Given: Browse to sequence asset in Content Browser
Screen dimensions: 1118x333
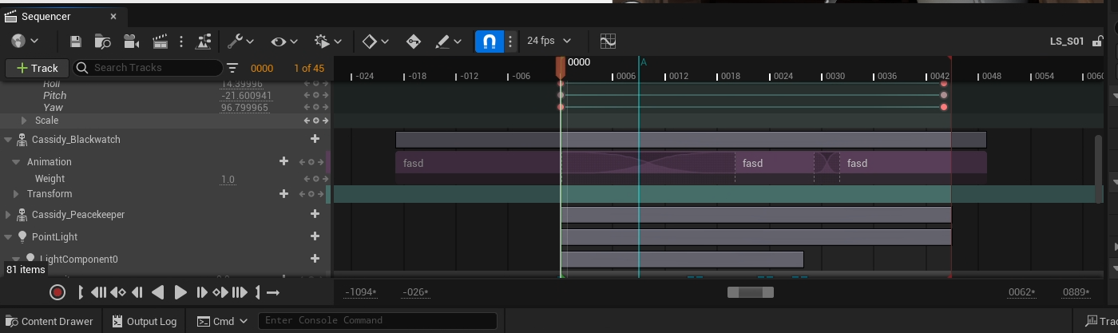Looking at the screenshot, I should [102, 41].
